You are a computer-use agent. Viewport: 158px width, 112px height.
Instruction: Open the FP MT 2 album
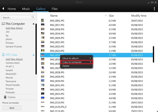pos(10,67)
